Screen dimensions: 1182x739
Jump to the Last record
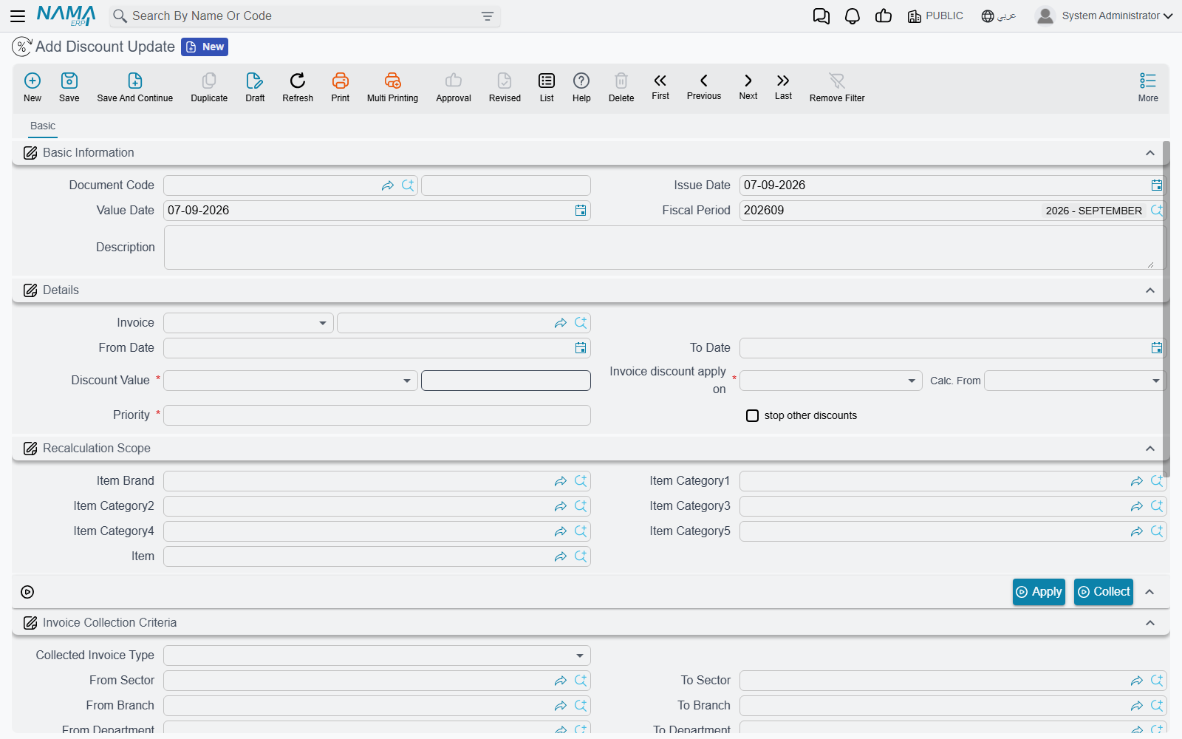click(x=783, y=86)
